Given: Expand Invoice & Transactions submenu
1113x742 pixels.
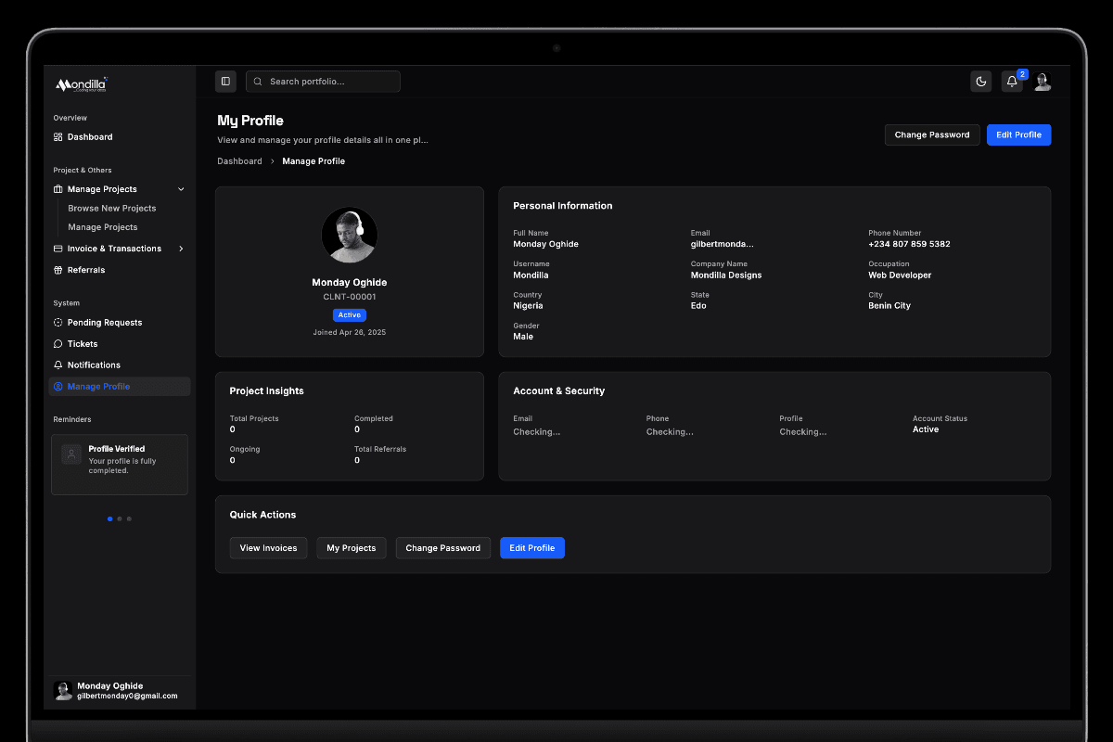Looking at the screenshot, I should (182, 248).
